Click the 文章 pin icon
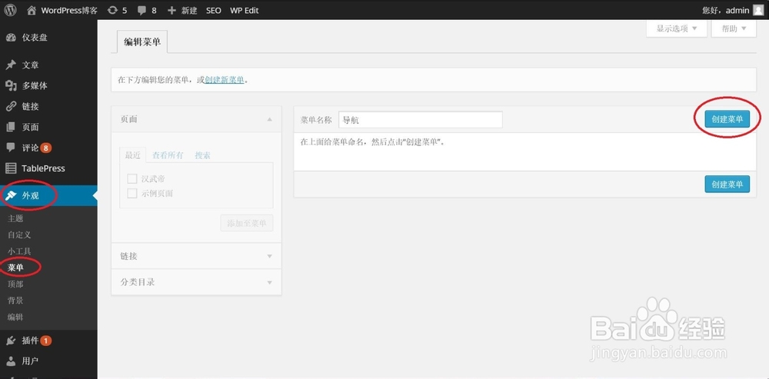This screenshot has width=769, height=379. click(x=11, y=65)
